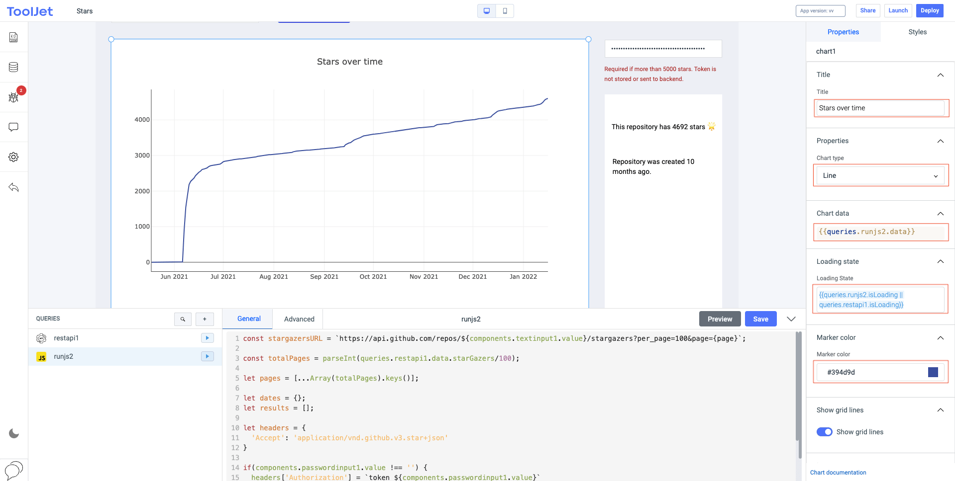Collapse the query editor panel chevron
The width and height of the screenshot is (955, 481).
pos(791,319)
